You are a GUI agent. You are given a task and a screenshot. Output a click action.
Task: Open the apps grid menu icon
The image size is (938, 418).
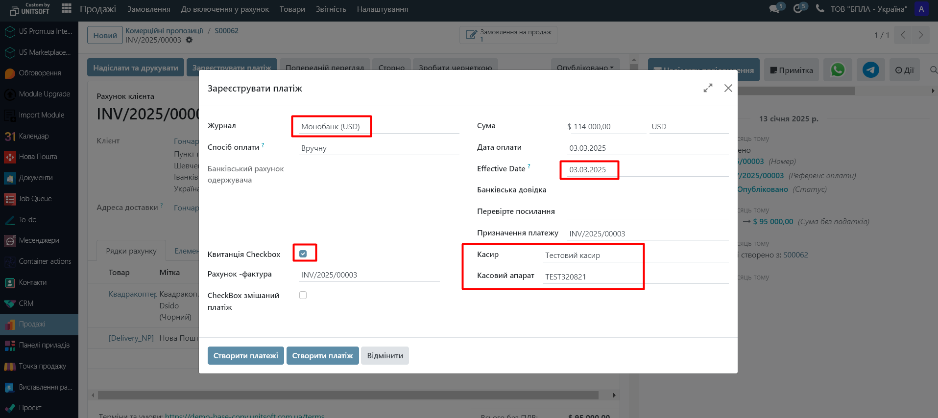(67, 8)
